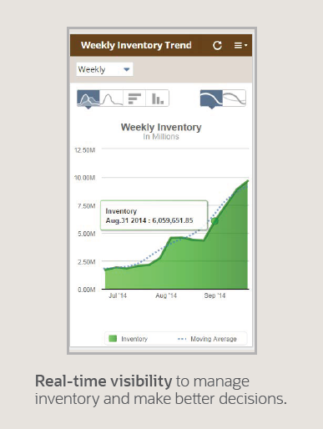The height and width of the screenshot is (429, 323).
Task: Open the Weekly period dropdown
Action: coord(104,69)
